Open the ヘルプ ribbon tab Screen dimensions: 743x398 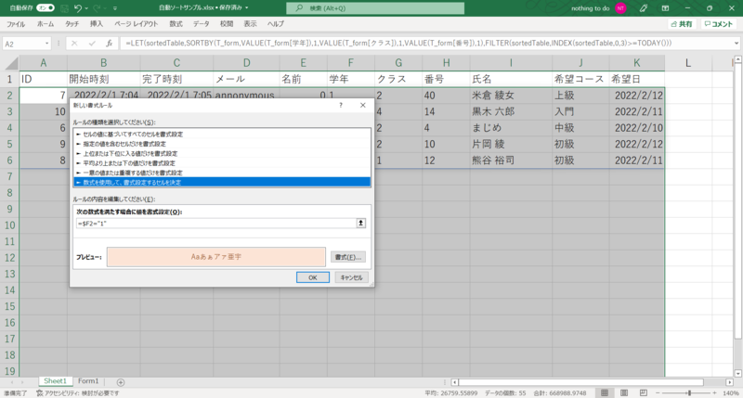point(275,24)
